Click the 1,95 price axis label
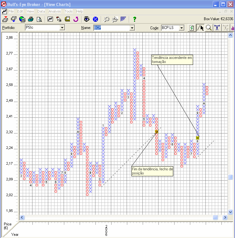Screen dimensions: 235x238 tap(9, 211)
